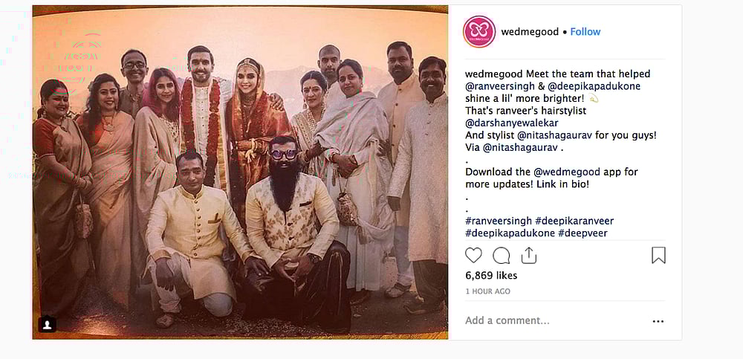Open the three-dot more options menu
Image resolution: width=743 pixels, height=359 pixels.
click(x=658, y=321)
